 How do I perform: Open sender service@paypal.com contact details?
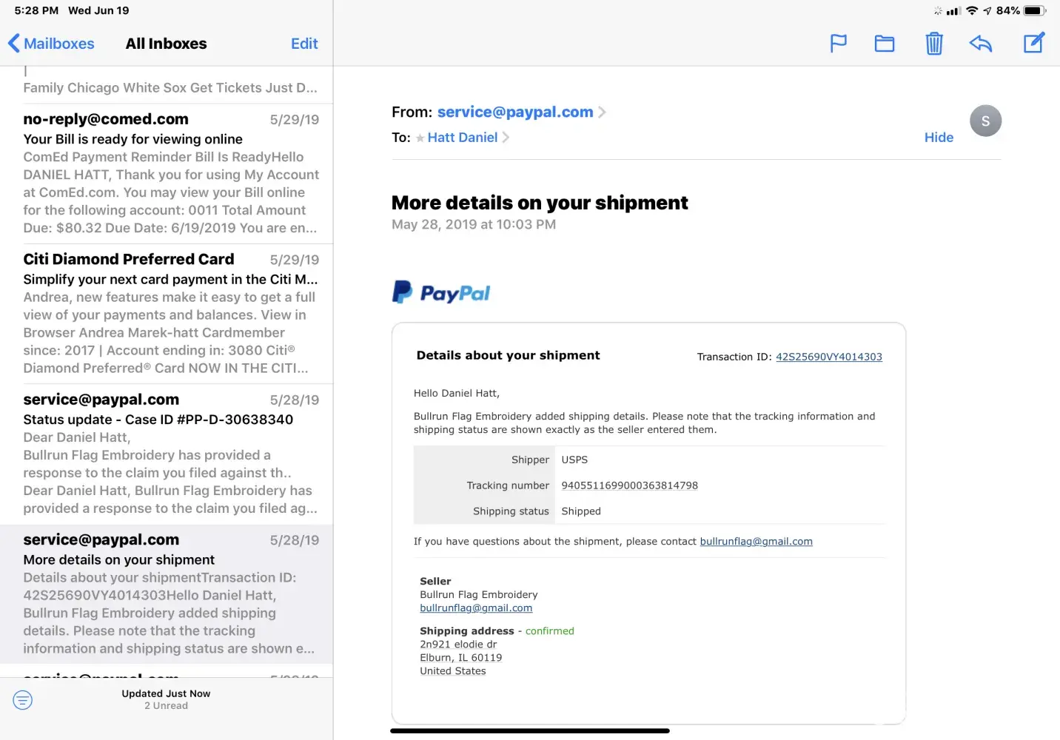pos(515,112)
